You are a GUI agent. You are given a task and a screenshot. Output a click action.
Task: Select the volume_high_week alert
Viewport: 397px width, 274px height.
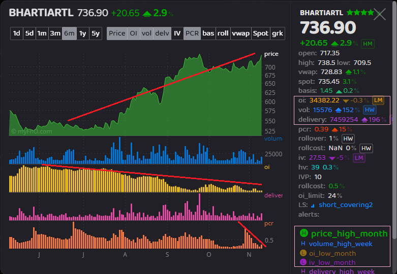tap(341, 244)
